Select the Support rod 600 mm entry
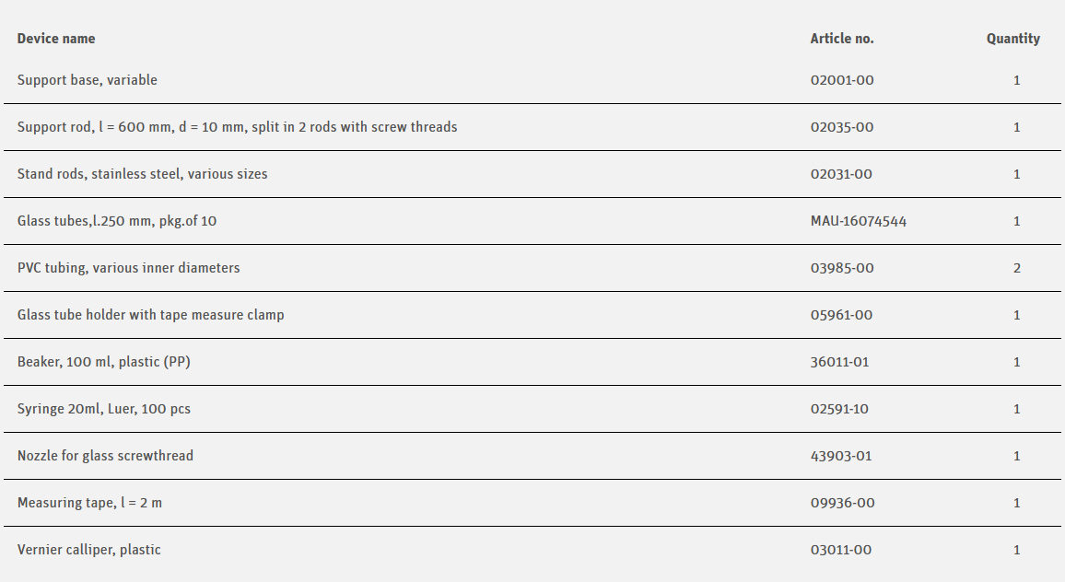The image size is (1065, 582). click(237, 127)
